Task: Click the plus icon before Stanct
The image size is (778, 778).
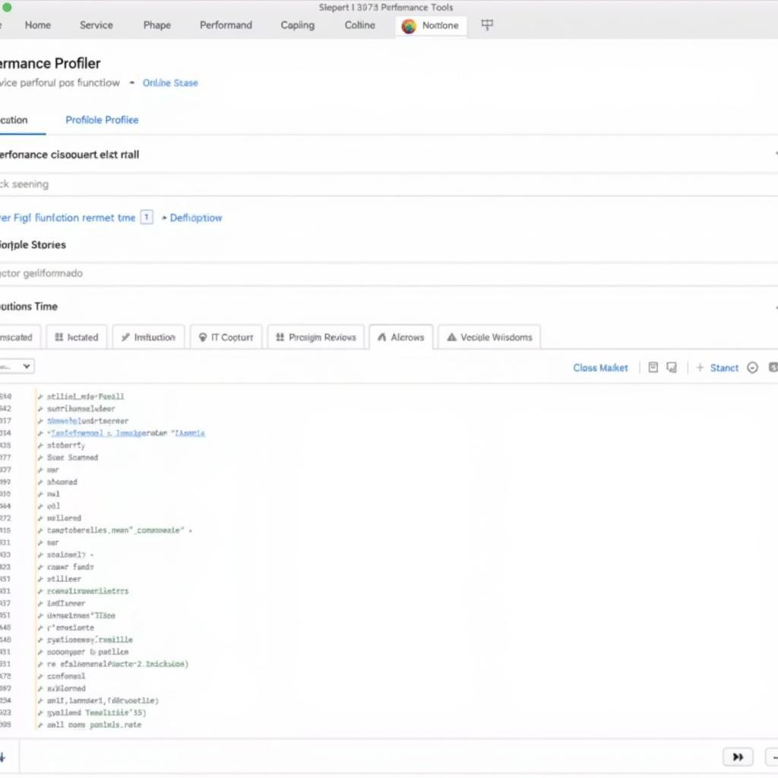Action: 700,367
